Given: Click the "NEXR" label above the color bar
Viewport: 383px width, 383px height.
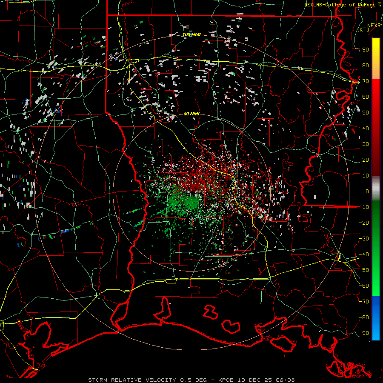Looking at the screenshot, I should [x=374, y=26].
